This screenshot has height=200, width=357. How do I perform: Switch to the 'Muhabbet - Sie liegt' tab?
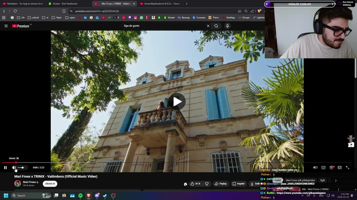[23, 4]
